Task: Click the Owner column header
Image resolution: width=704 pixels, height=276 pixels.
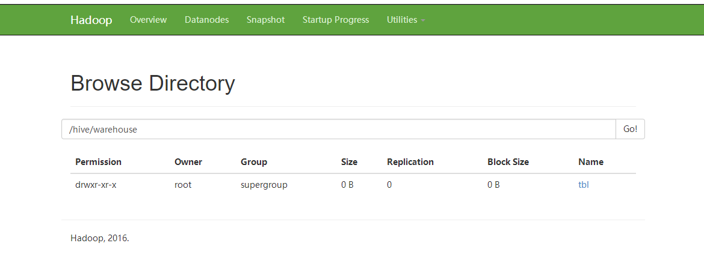Action: click(188, 162)
